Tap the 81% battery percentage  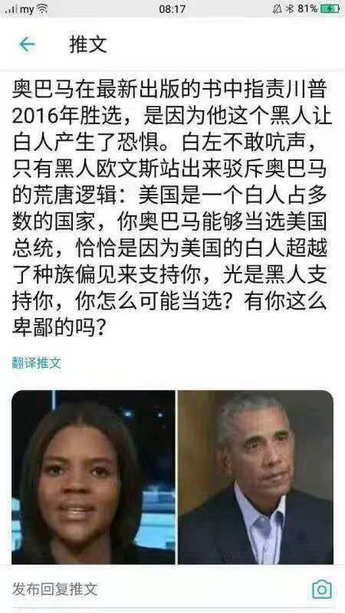307,9
